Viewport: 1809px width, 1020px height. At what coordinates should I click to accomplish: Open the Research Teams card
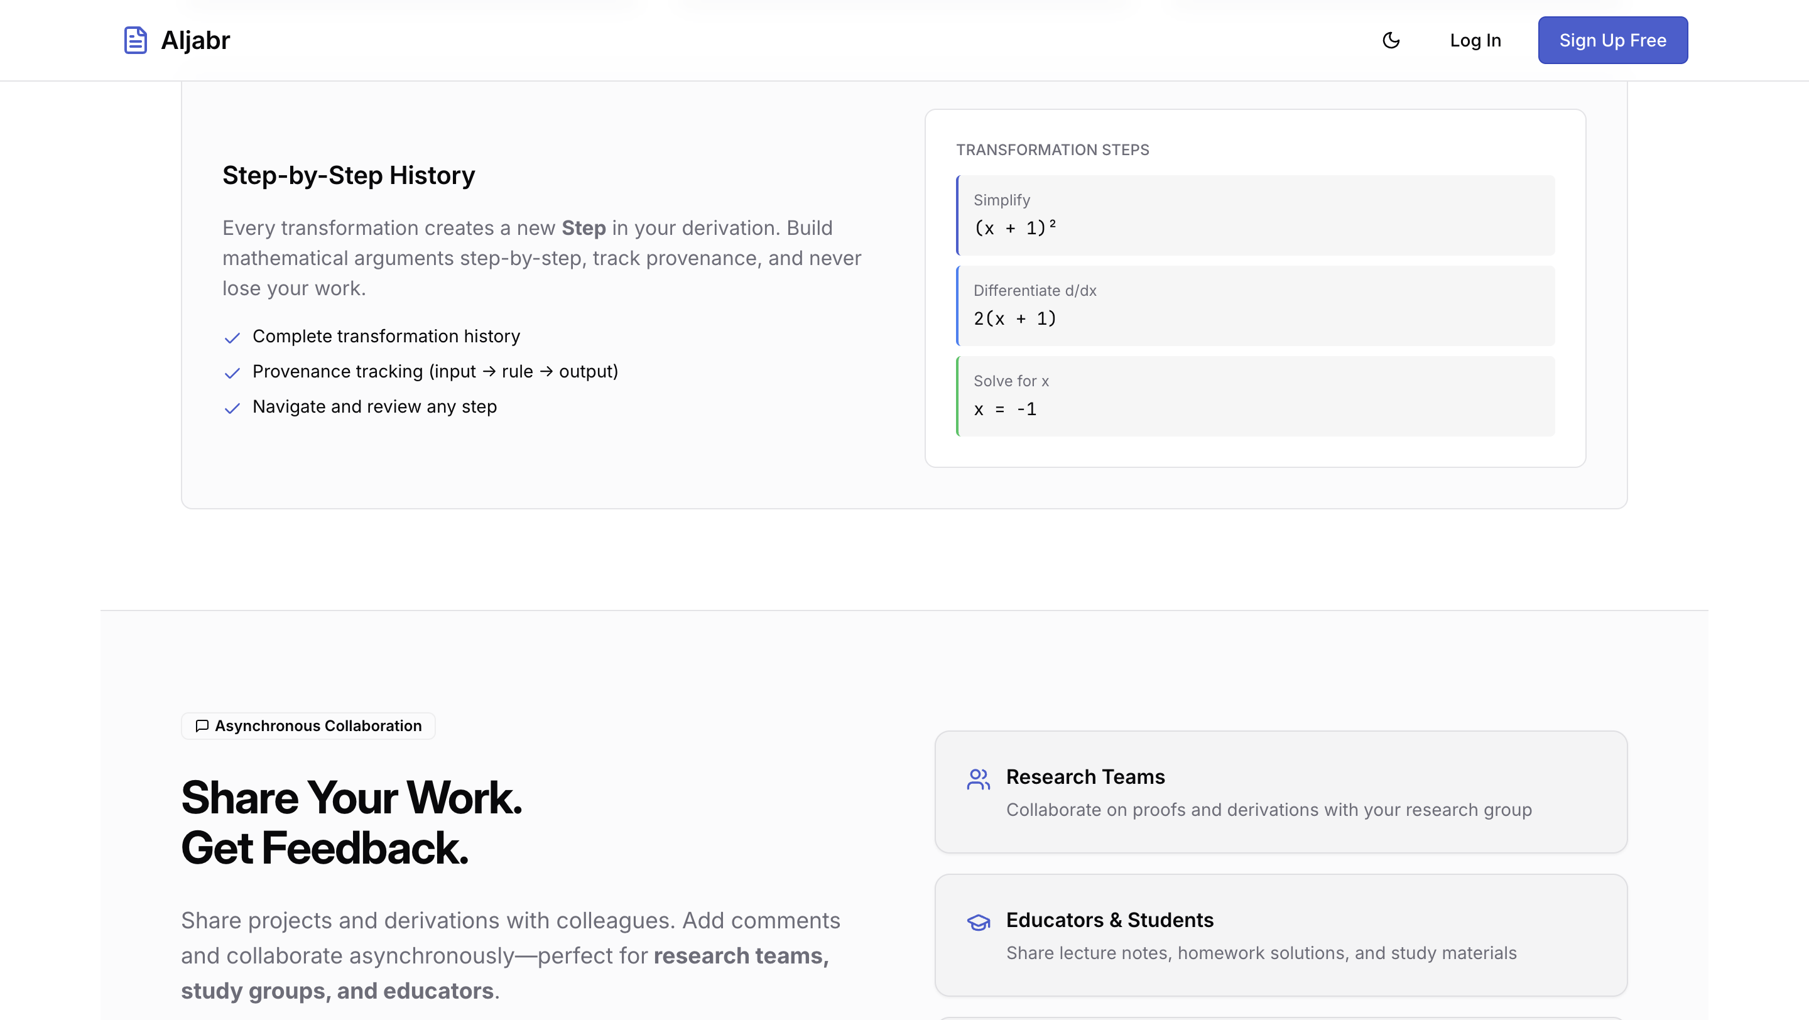pos(1280,791)
